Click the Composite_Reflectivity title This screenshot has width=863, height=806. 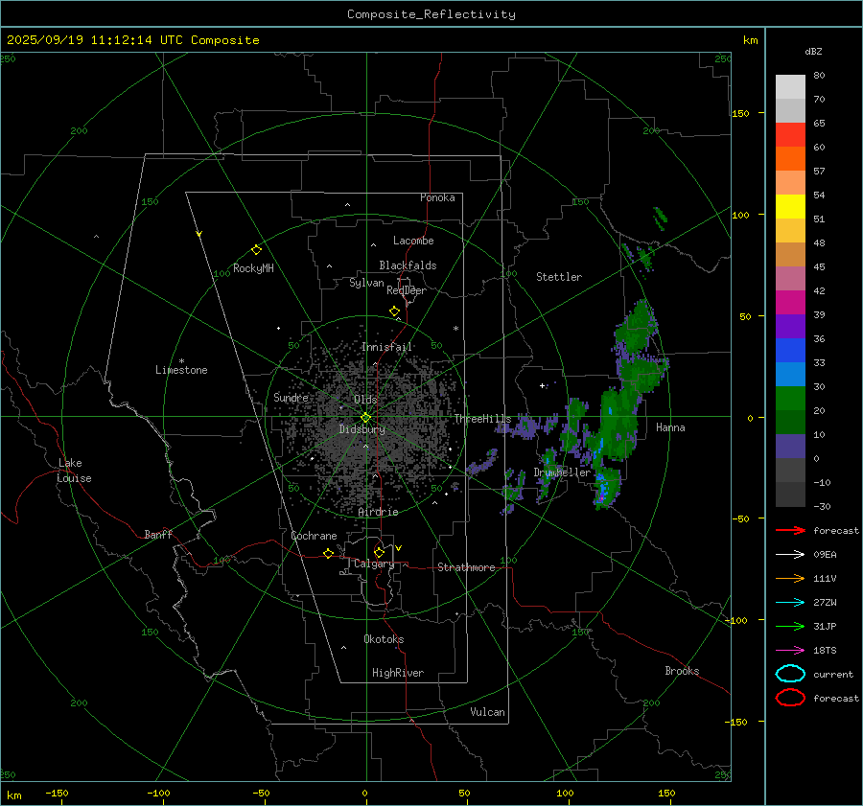pyautogui.click(x=431, y=14)
